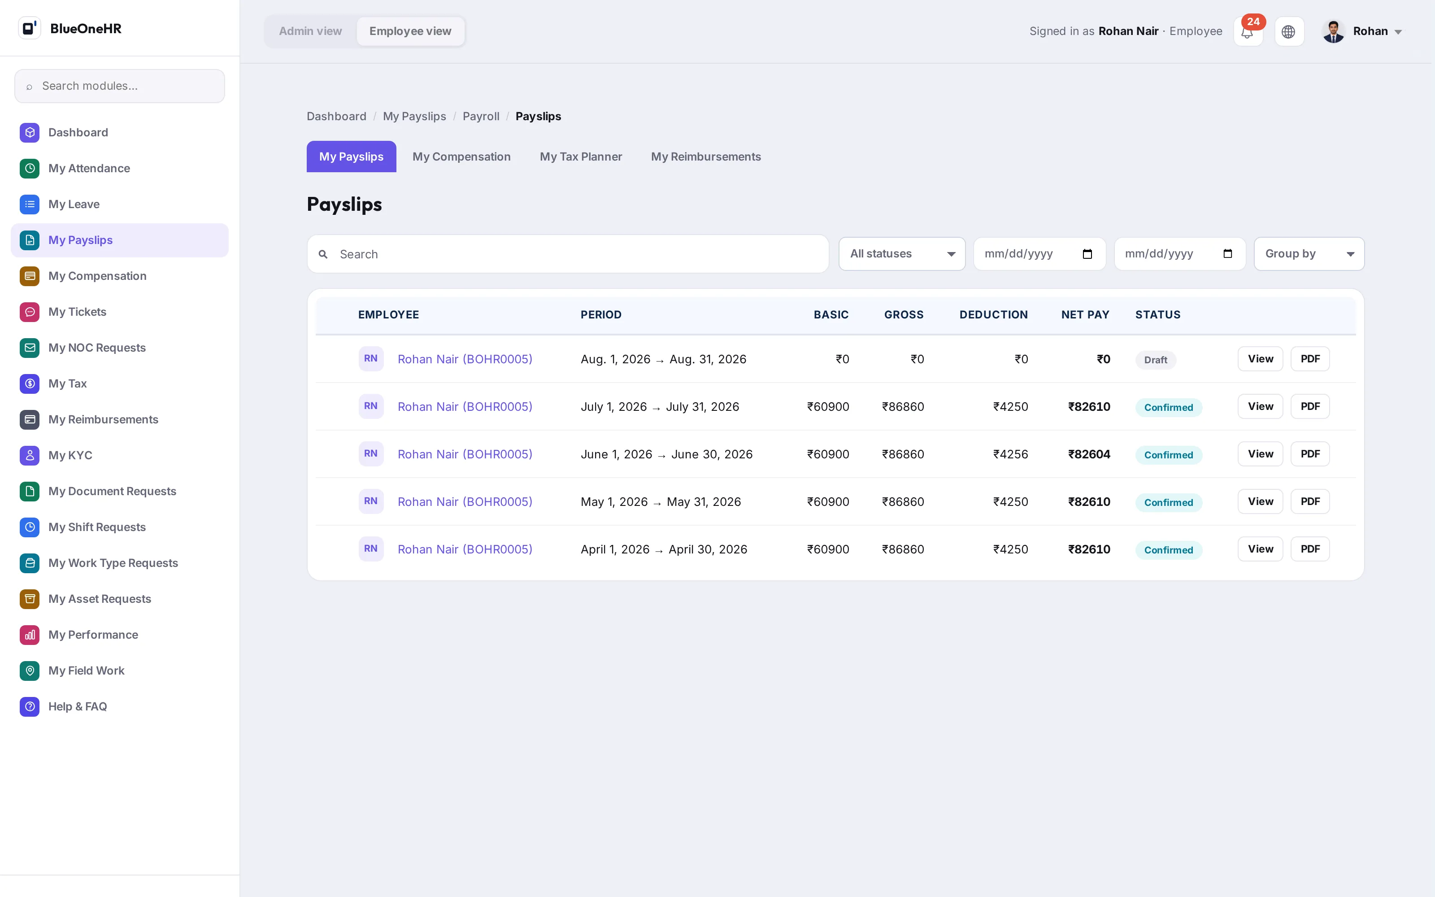Open Rohan Nair link in May 2026 row
Viewport: 1435px width, 897px height.
pyautogui.click(x=465, y=502)
